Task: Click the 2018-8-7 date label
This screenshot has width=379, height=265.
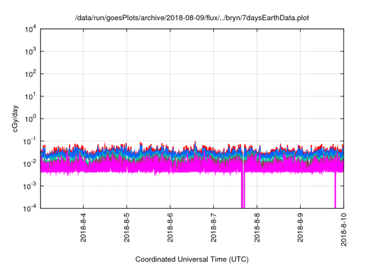Action: coord(213,227)
